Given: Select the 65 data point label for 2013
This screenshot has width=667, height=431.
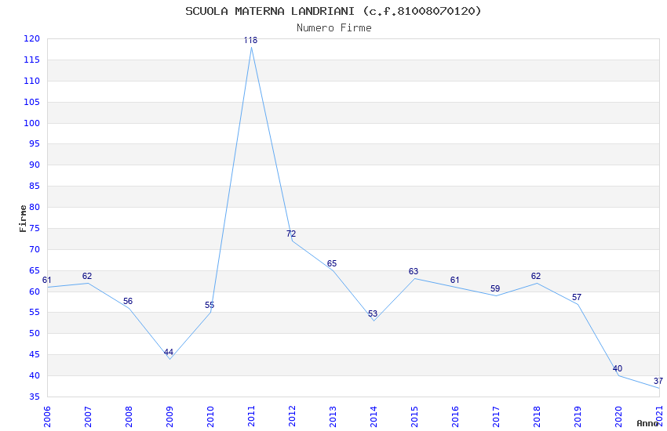Looking at the screenshot, I should [x=332, y=264].
